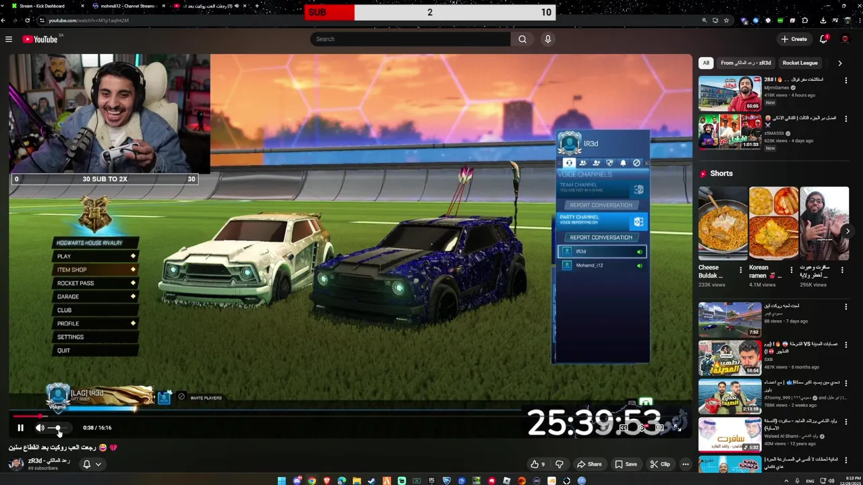Reload the page in the browser
Viewport: 863px width, 485px height.
28,20
